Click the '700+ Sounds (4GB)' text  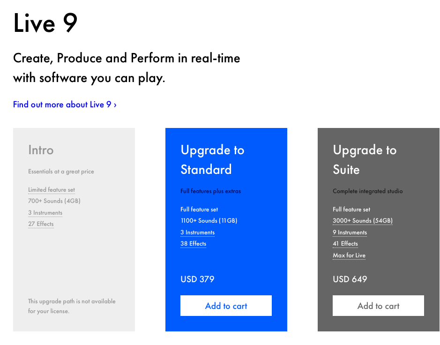[x=54, y=201]
